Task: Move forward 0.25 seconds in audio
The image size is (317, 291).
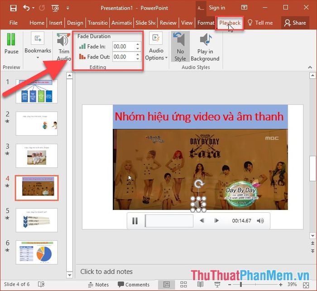Action: click(x=216, y=220)
